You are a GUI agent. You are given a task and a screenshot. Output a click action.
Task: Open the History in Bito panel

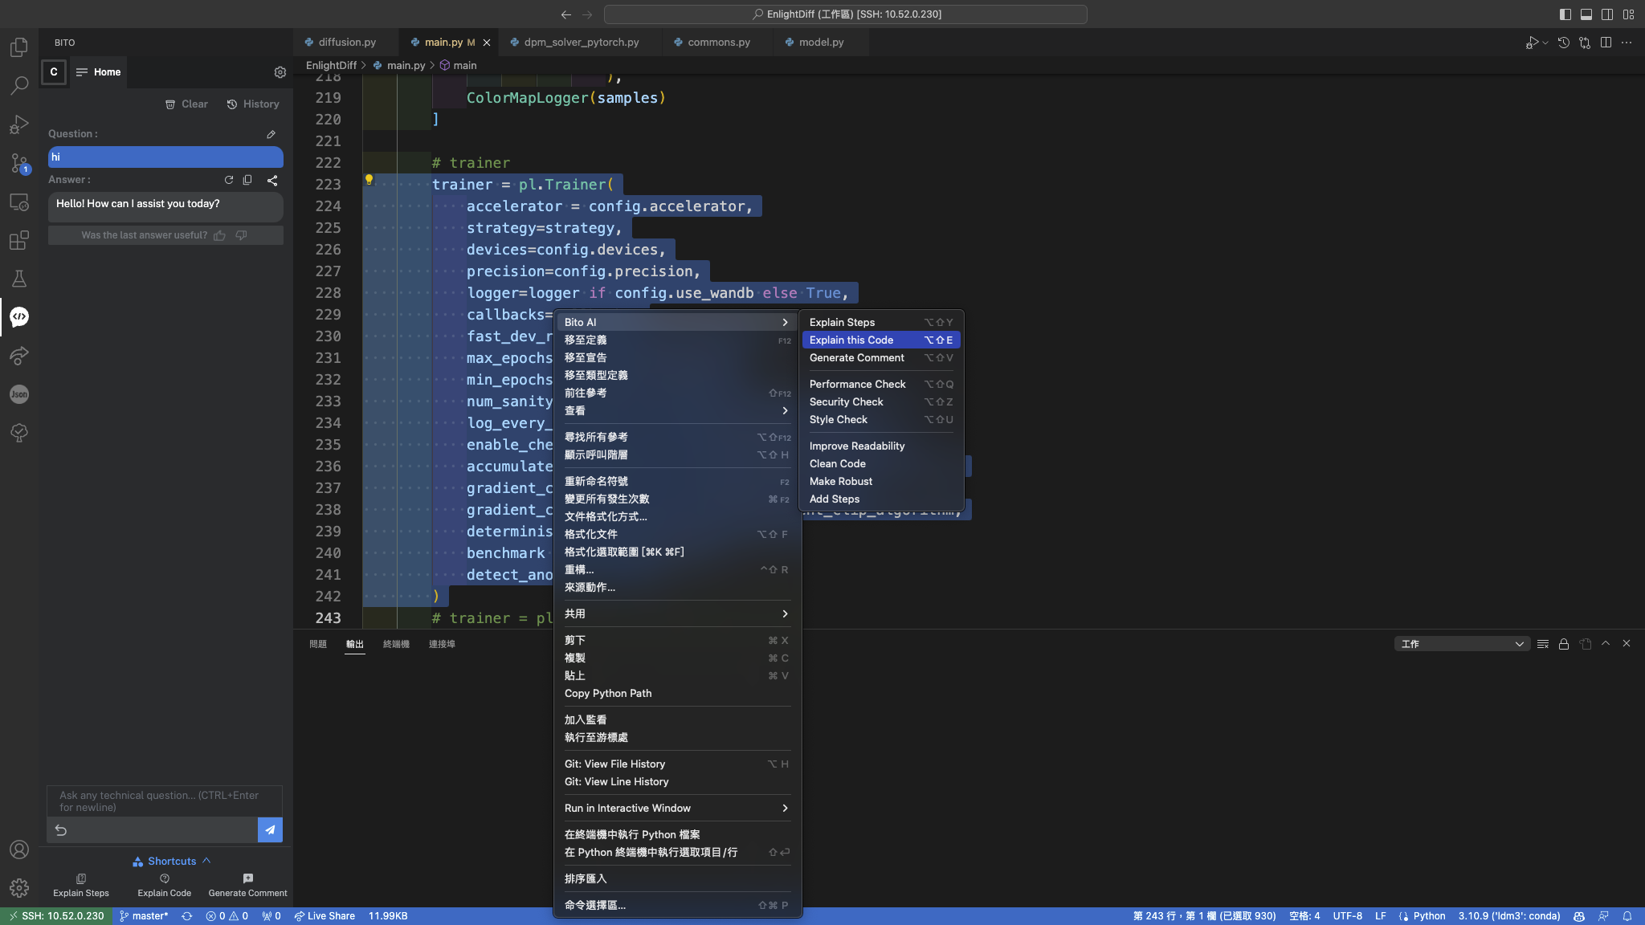[x=253, y=104]
